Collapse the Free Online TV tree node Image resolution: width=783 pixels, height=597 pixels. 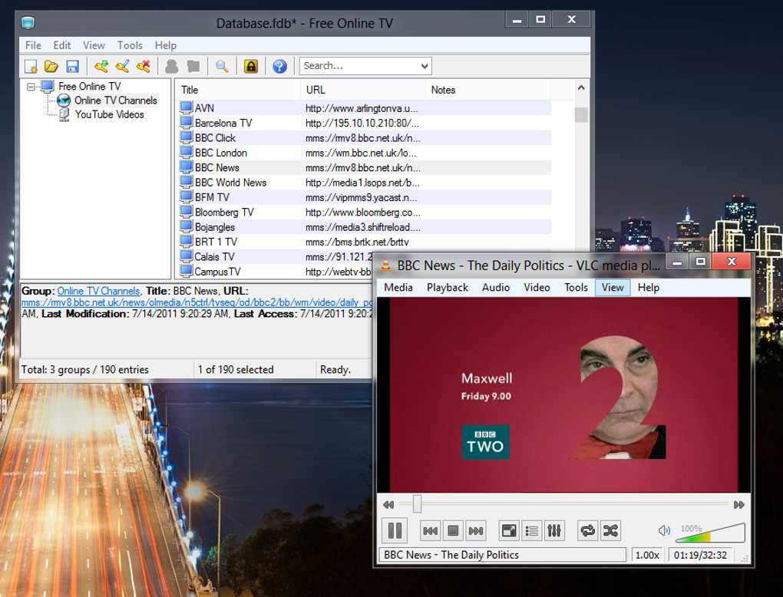coord(31,87)
